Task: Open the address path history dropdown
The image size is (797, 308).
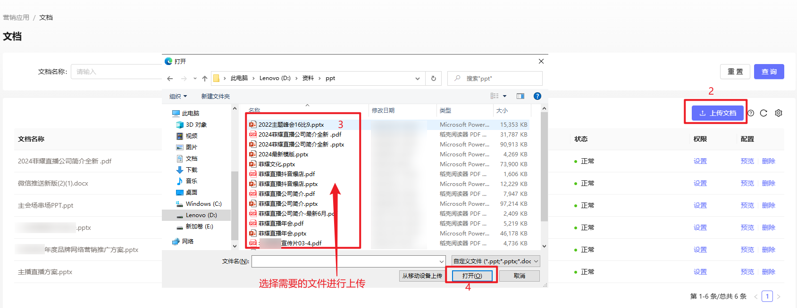Action: point(417,79)
